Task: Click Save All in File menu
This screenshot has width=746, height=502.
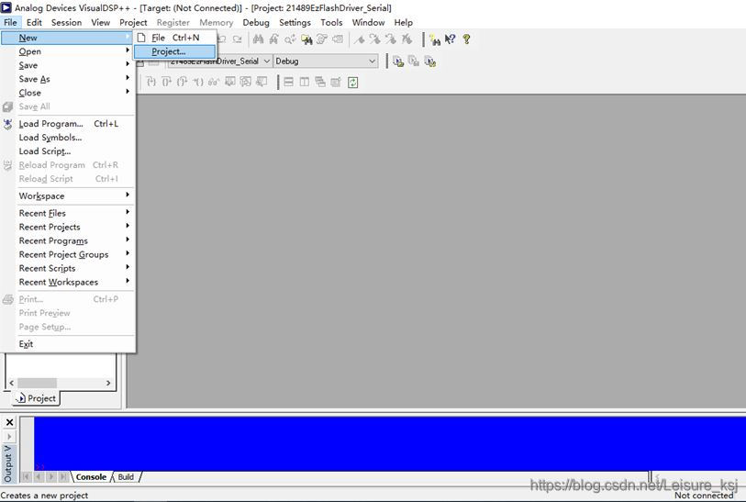Action: [68, 106]
